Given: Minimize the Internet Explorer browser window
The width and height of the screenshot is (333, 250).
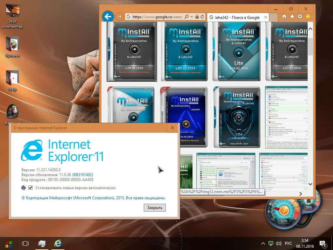Looking at the screenshot, I should (x=276, y=9).
